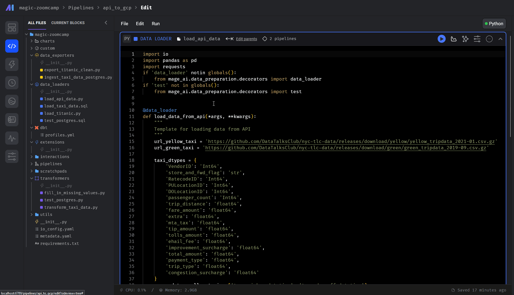Click the add chart icon in block header

click(x=454, y=39)
